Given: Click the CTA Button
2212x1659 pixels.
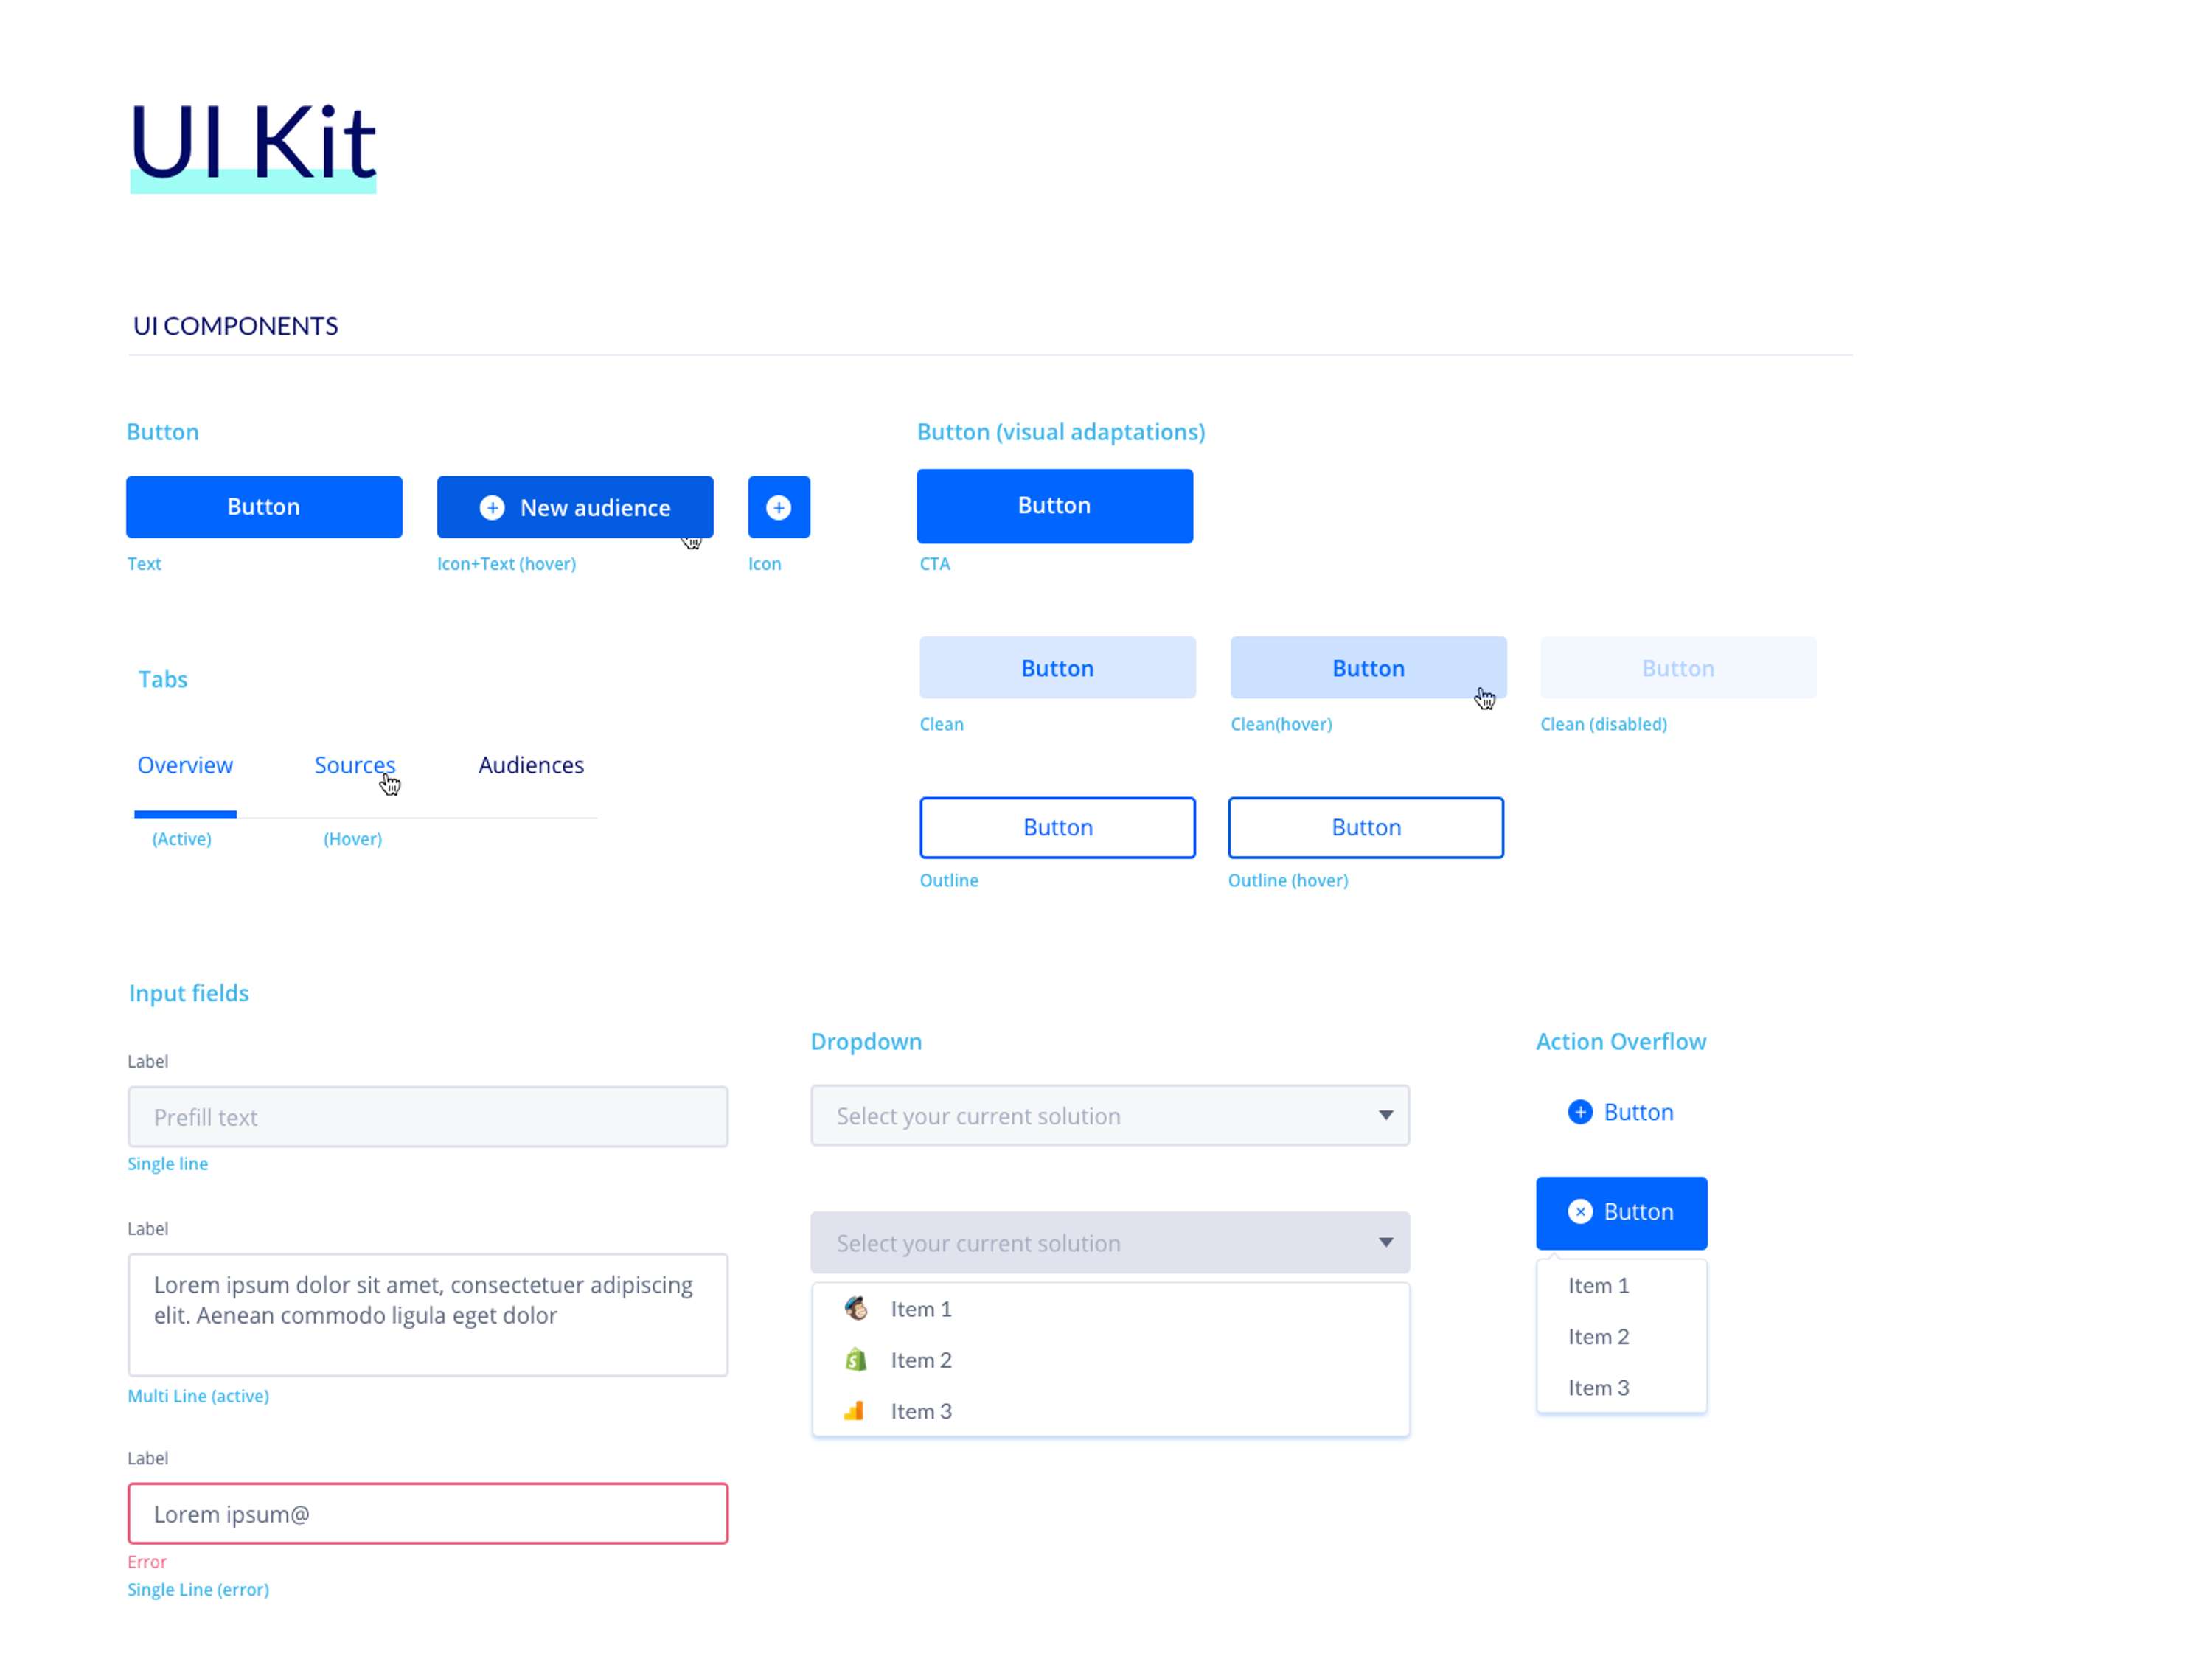Looking at the screenshot, I should click(x=1055, y=506).
